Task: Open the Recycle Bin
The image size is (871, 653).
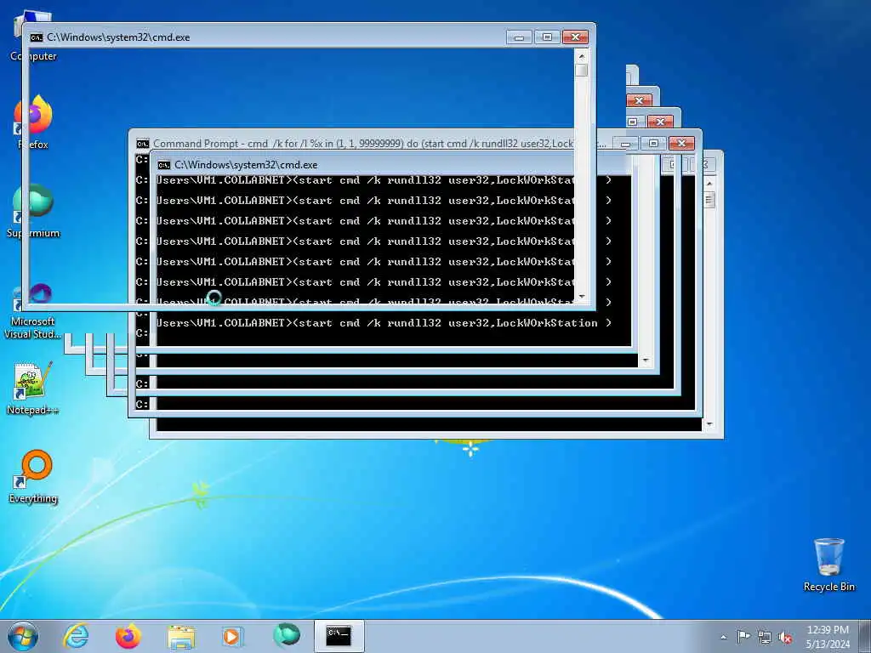Action: [x=828, y=565]
